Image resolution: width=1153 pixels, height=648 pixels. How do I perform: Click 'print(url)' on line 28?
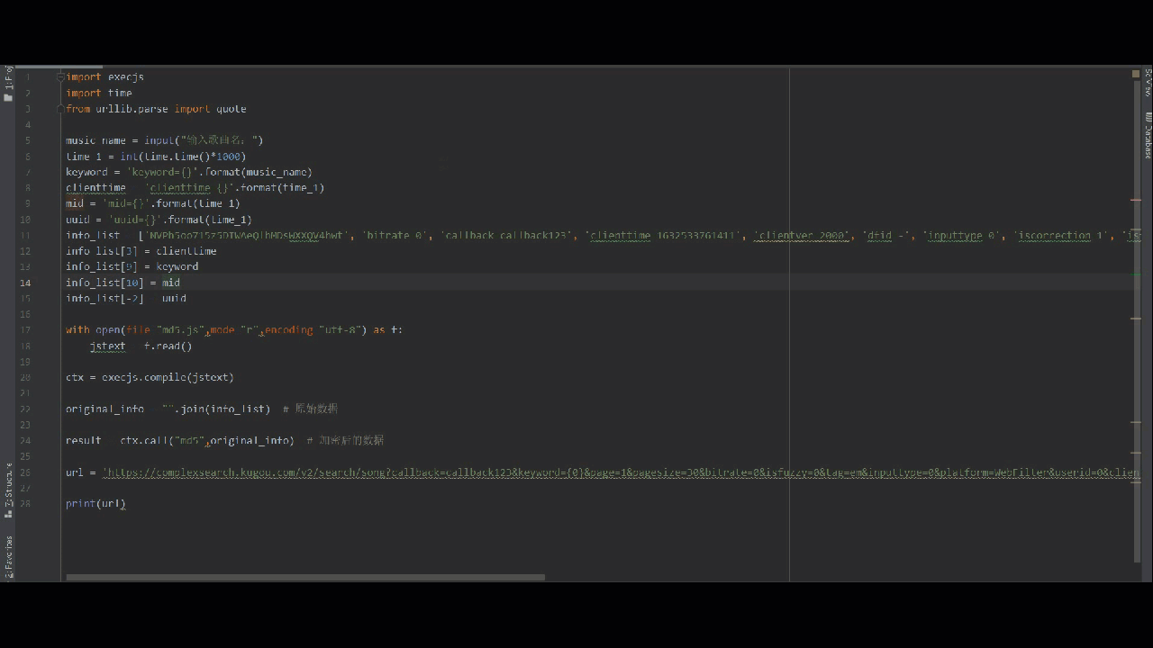[x=95, y=504]
